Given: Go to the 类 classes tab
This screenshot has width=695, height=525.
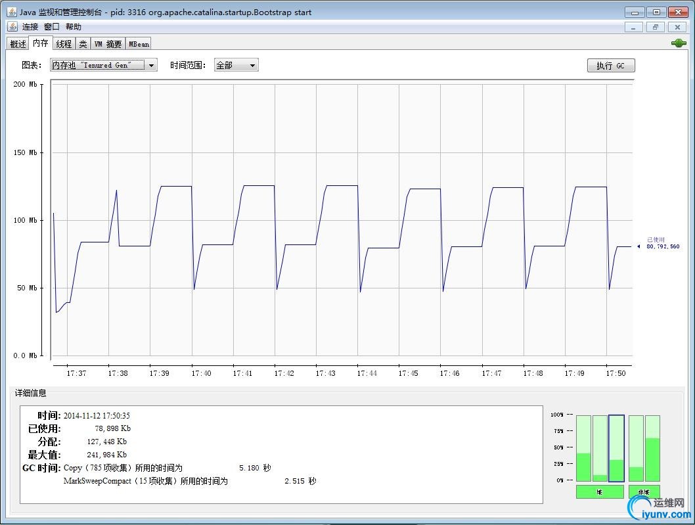Looking at the screenshot, I should click(x=83, y=44).
